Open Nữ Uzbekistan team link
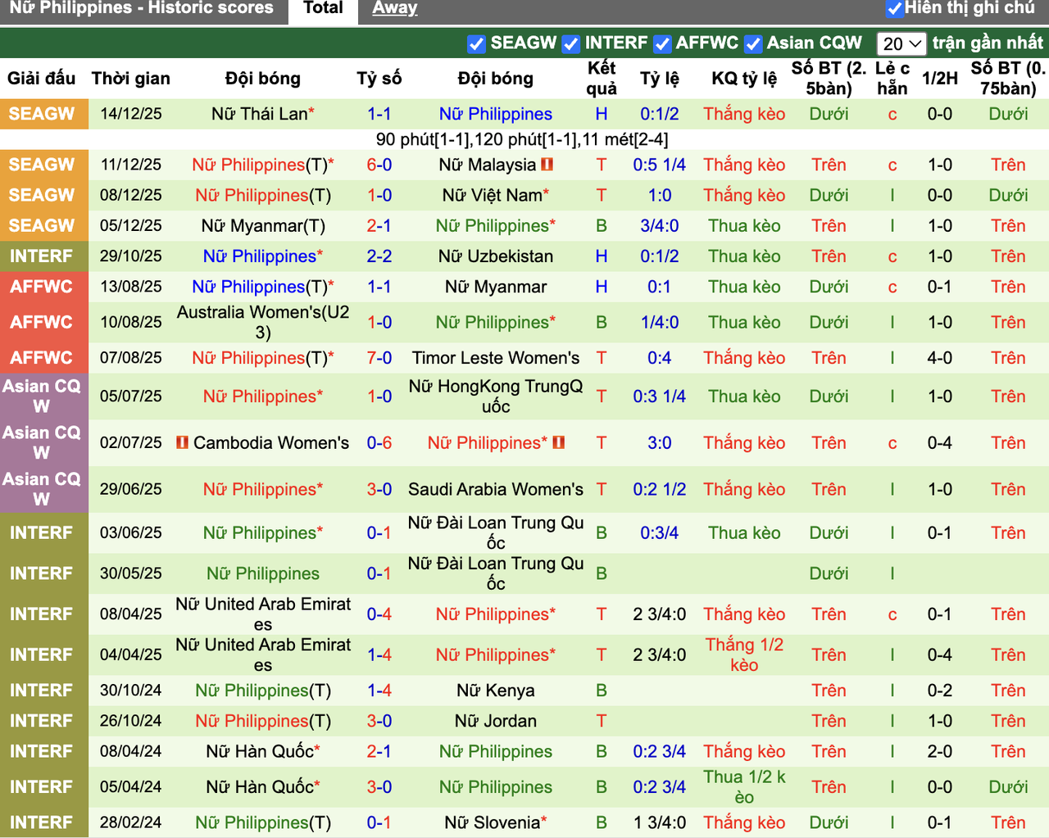 tap(496, 256)
